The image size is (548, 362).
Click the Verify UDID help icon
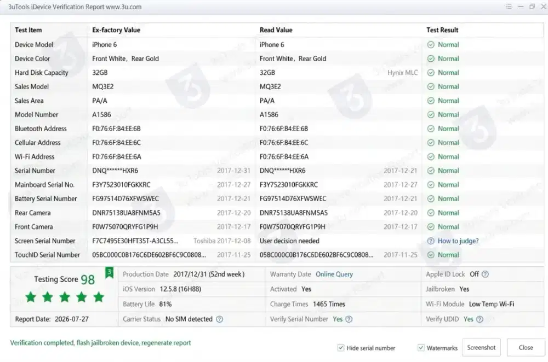(x=480, y=319)
